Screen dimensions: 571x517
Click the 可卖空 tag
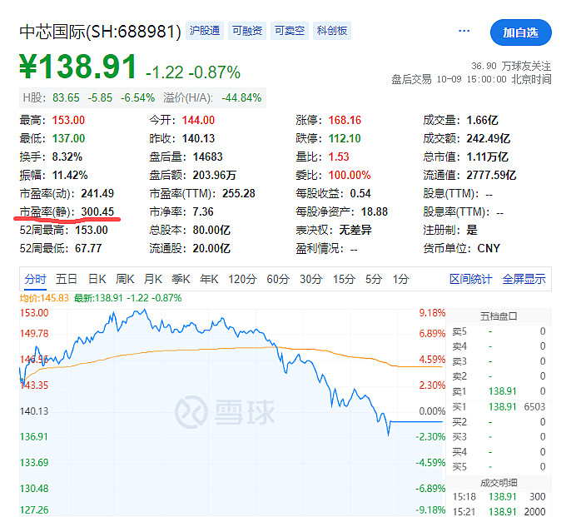pyautogui.click(x=290, y=31)
